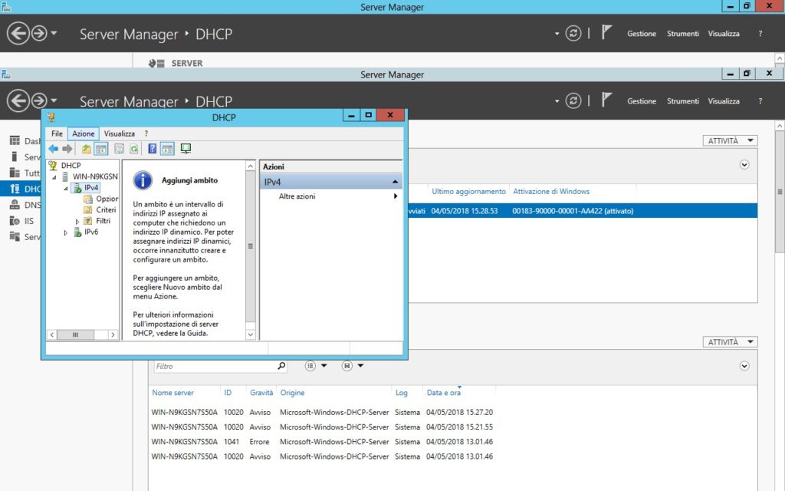
Task: Click the Refresh icon in the rearmost Server Manager
Action: pyautogui.click(x=573, y=33)
